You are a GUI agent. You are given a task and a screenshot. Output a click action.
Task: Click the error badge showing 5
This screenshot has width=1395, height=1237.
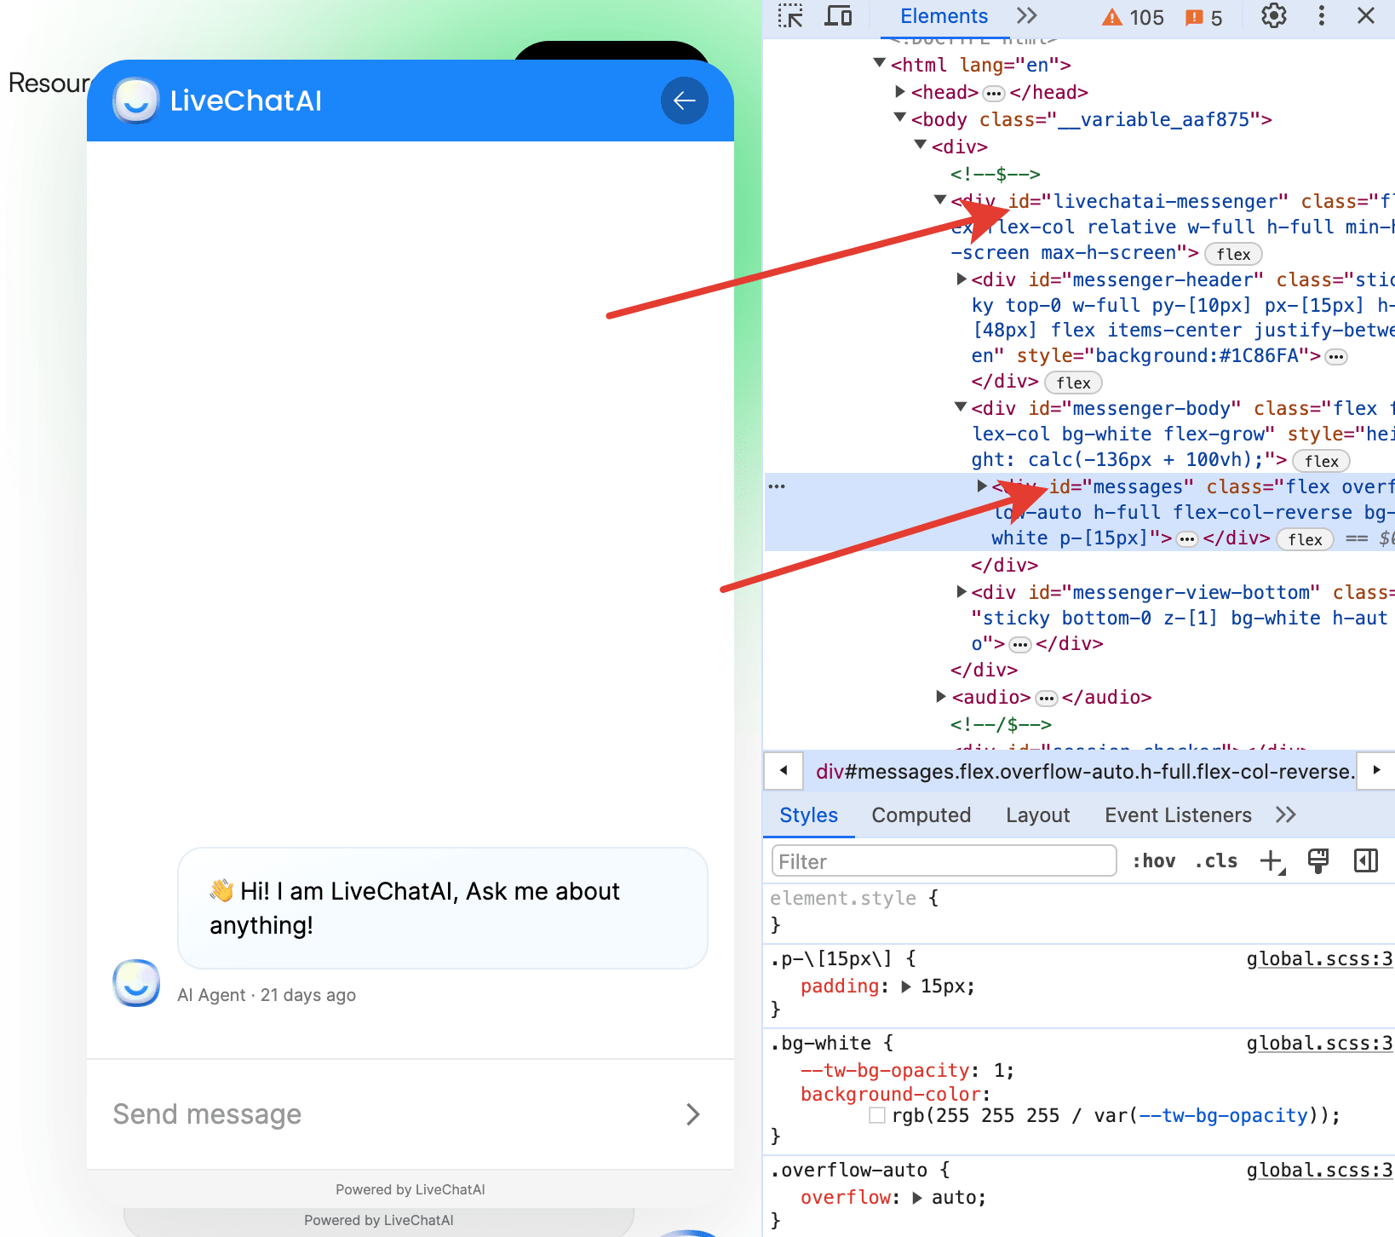pyautogui.click(x=1203, y=16)
